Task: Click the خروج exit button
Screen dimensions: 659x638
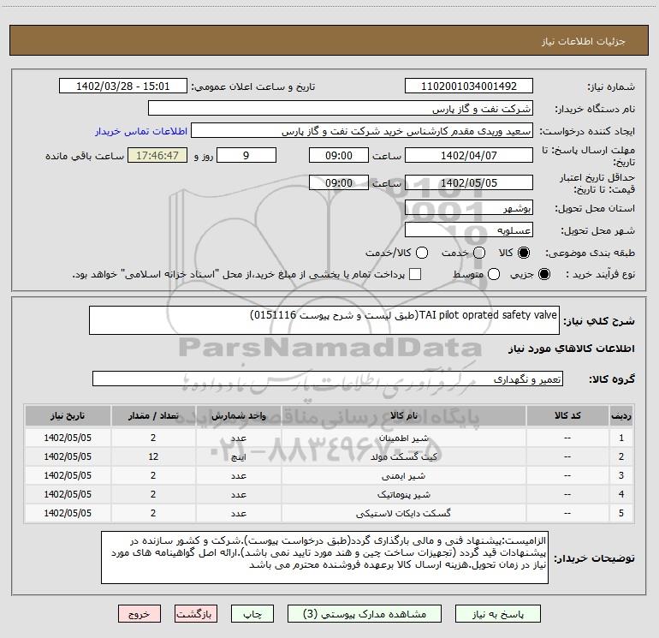Action: click(x=140, y=614)
